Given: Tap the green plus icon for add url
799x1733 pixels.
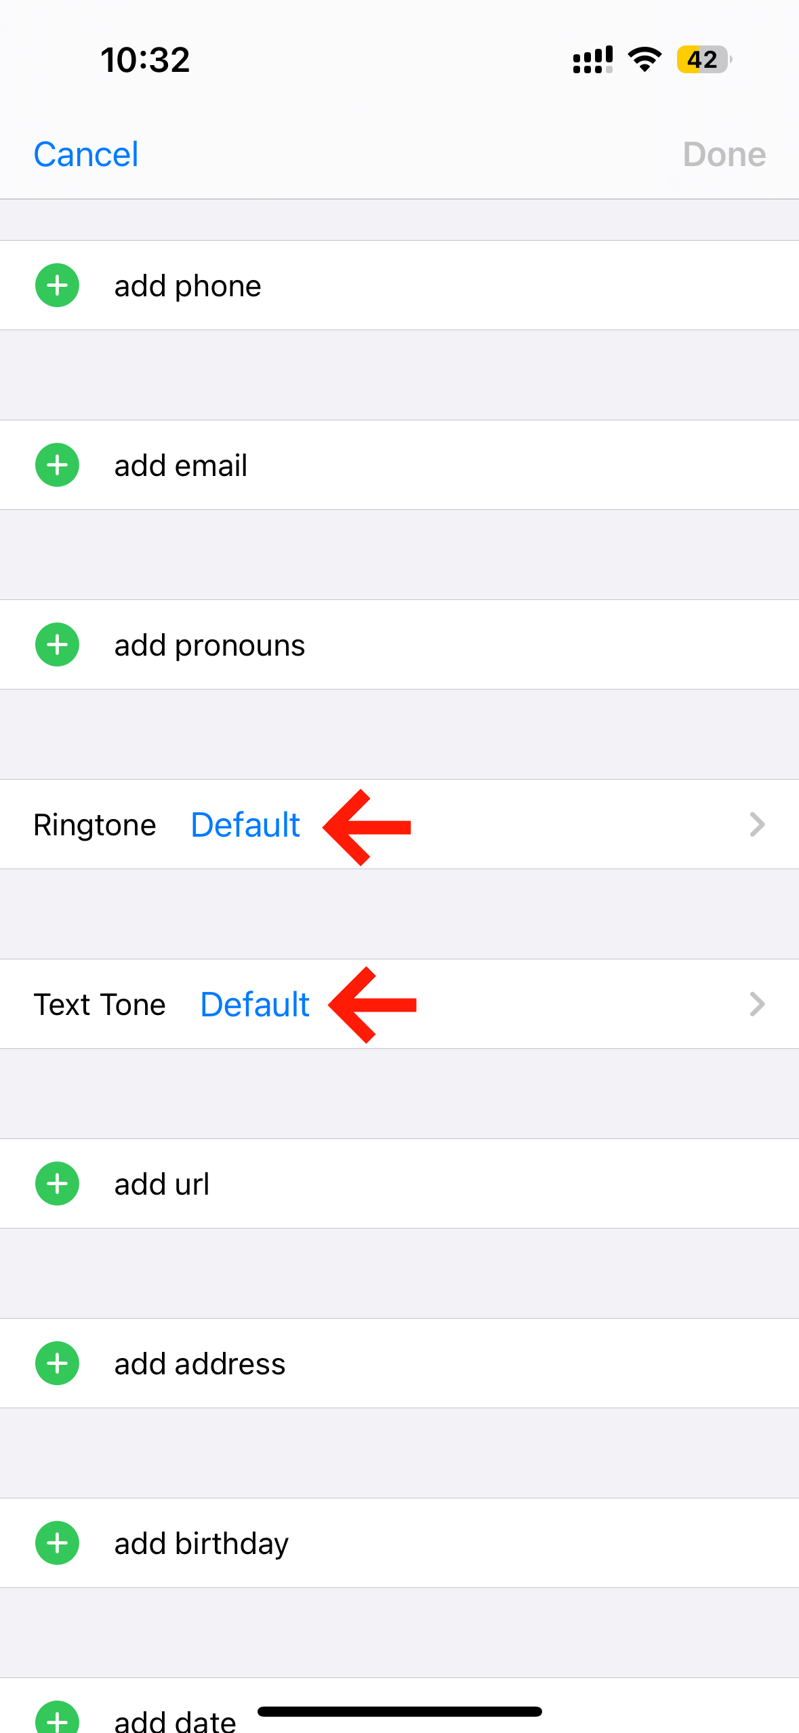Looking at the screenshot, I should pos(57,1184).
